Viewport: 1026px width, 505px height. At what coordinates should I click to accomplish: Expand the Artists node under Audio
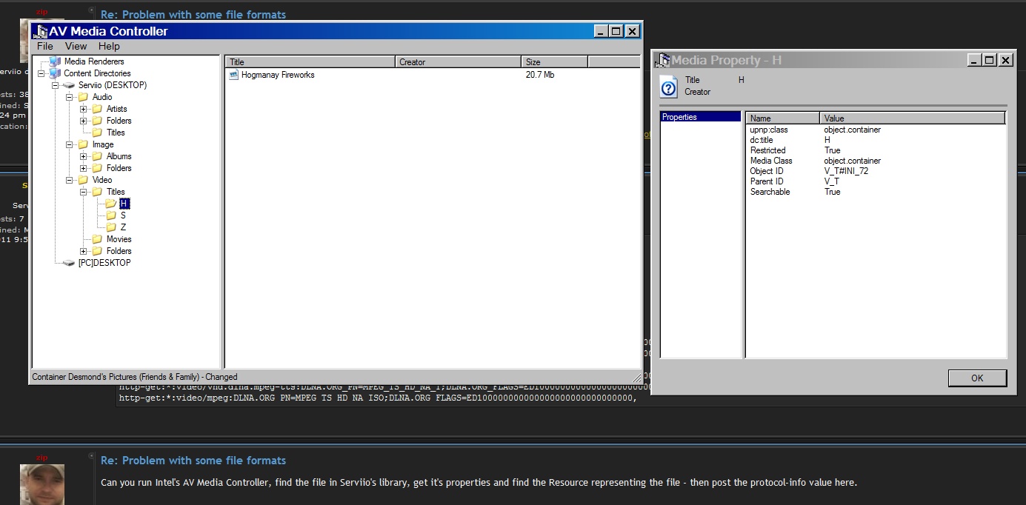tap(84, 109)
